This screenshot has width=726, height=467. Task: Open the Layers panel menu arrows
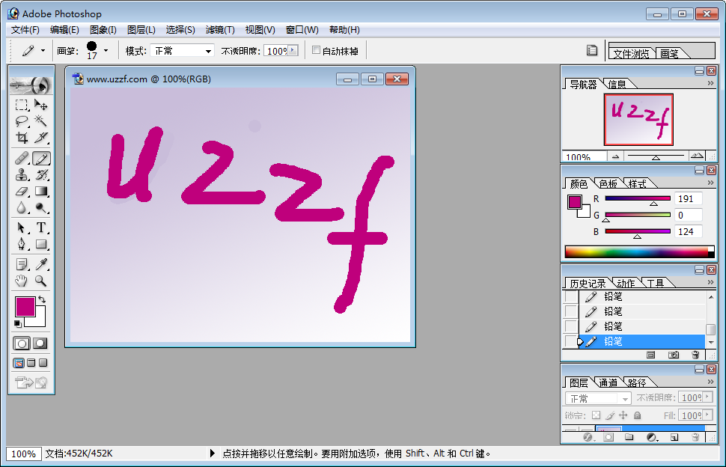point(711,382)
